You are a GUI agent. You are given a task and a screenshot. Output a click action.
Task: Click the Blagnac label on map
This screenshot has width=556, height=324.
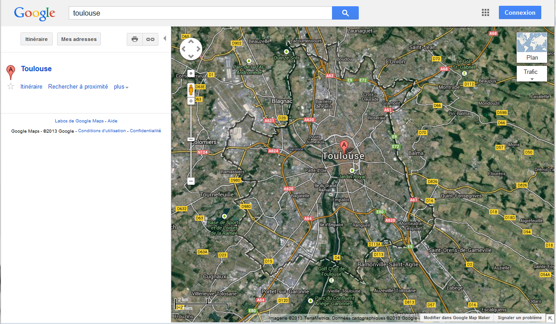coord(282,101)
